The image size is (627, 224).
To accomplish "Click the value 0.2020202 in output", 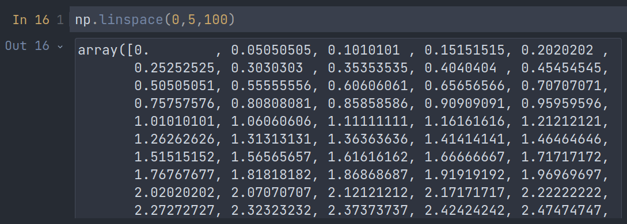I will [x=557, y=50].
